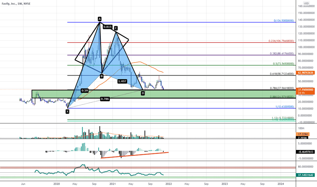Image resolution: width=317 pixels, height=187 pixels.
Task: Click the Jun date axis label
Action: (x=23, y=184)
